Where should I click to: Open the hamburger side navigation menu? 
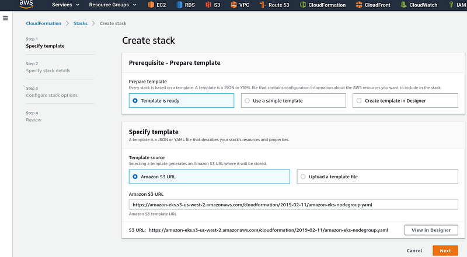[5, 19]
